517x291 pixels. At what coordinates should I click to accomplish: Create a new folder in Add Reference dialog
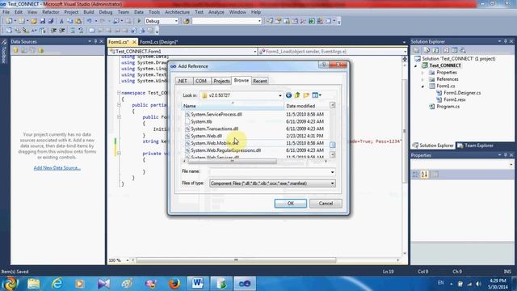pyautogui.click(x=306, y=95)
